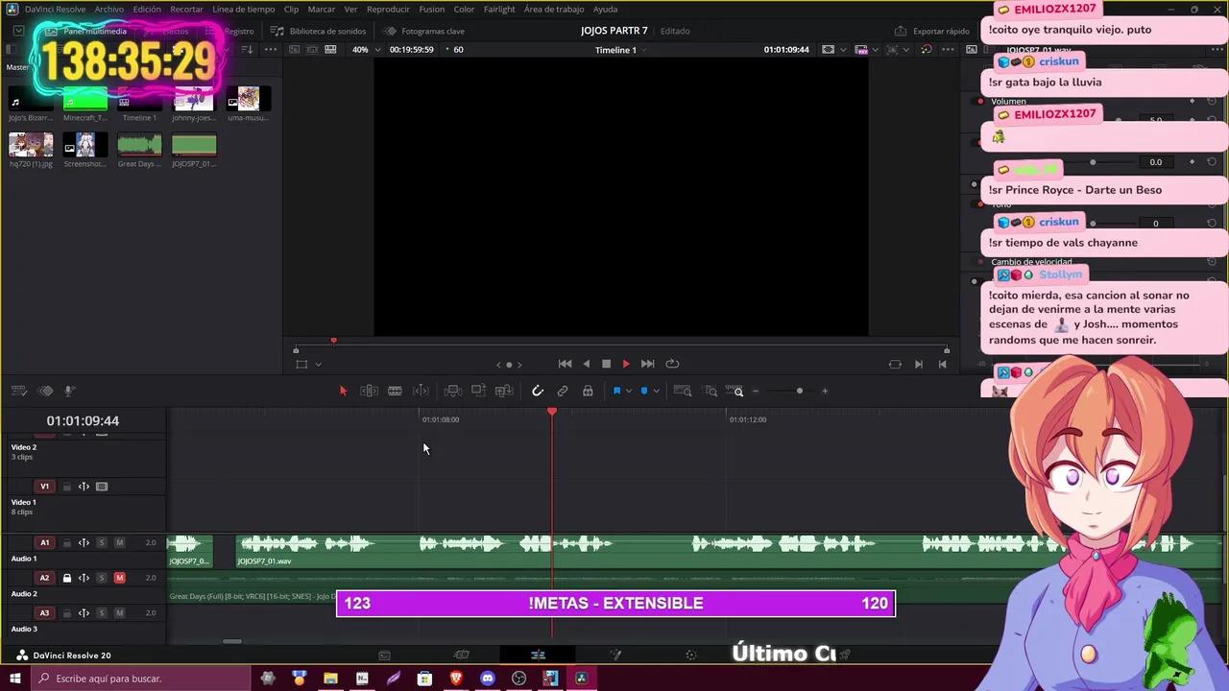Toggle Loop playback button
This screenshot has height=691, width=1229.
[x=672, y=364]
